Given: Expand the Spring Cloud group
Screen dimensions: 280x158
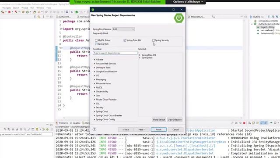Looking at the screenshot, I should coord(94,111).
